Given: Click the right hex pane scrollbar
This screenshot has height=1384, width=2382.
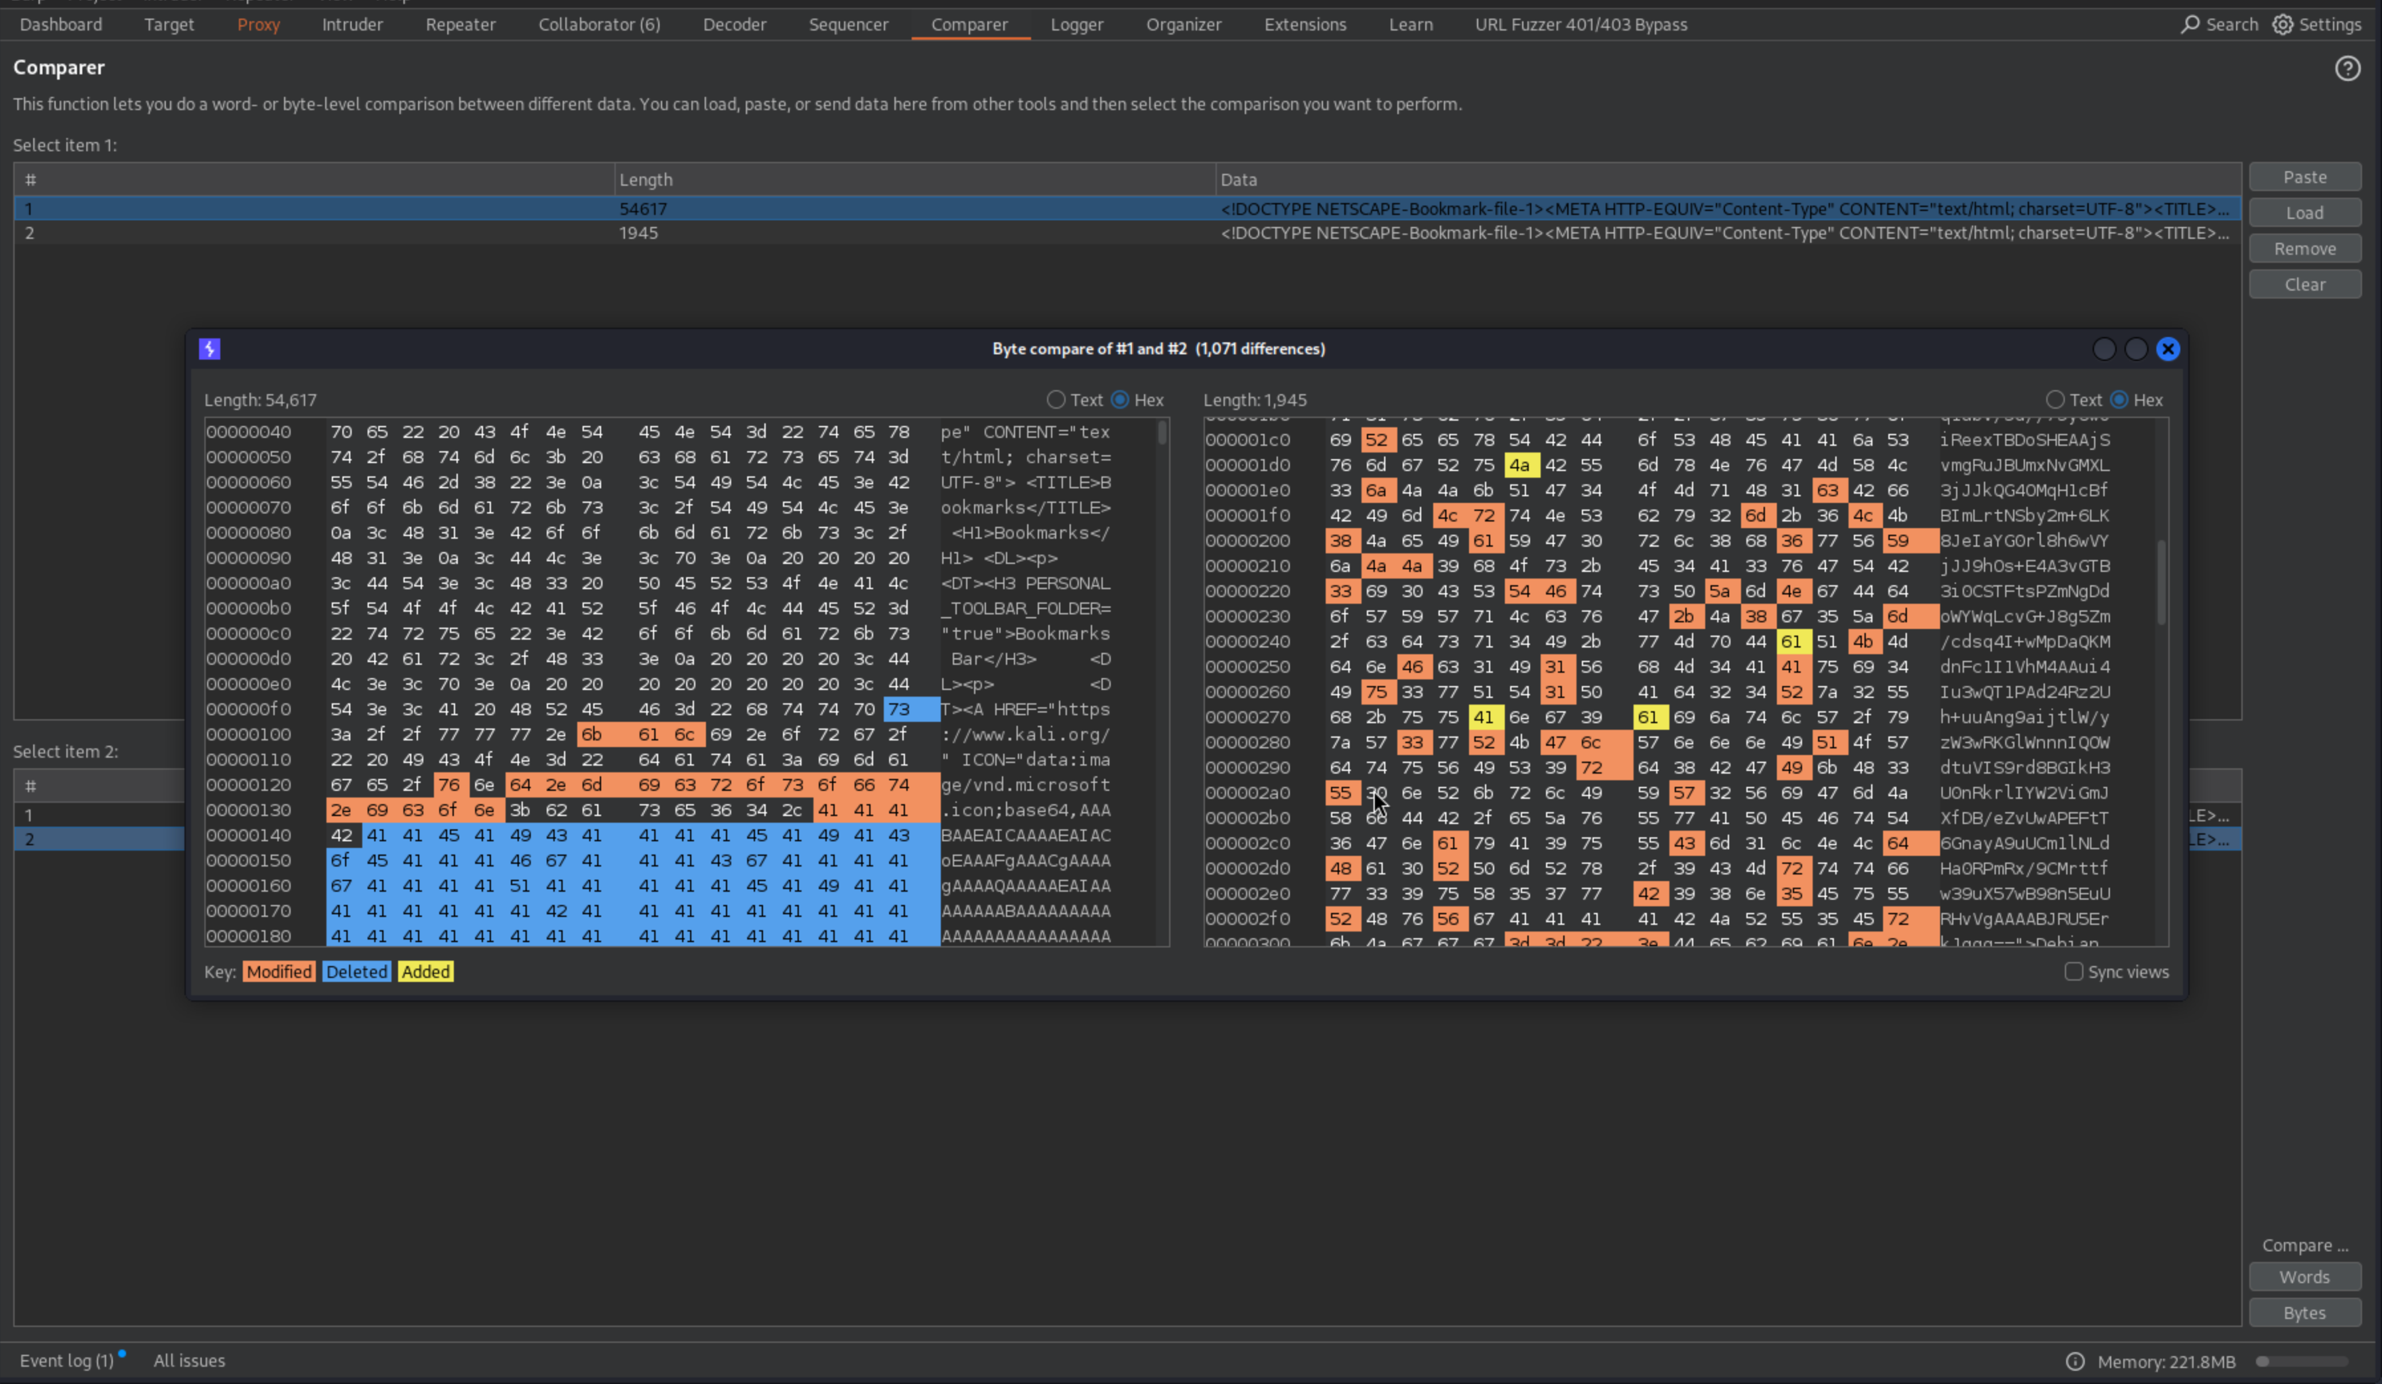Looking at the screenshot, I should pos(2161,581).
